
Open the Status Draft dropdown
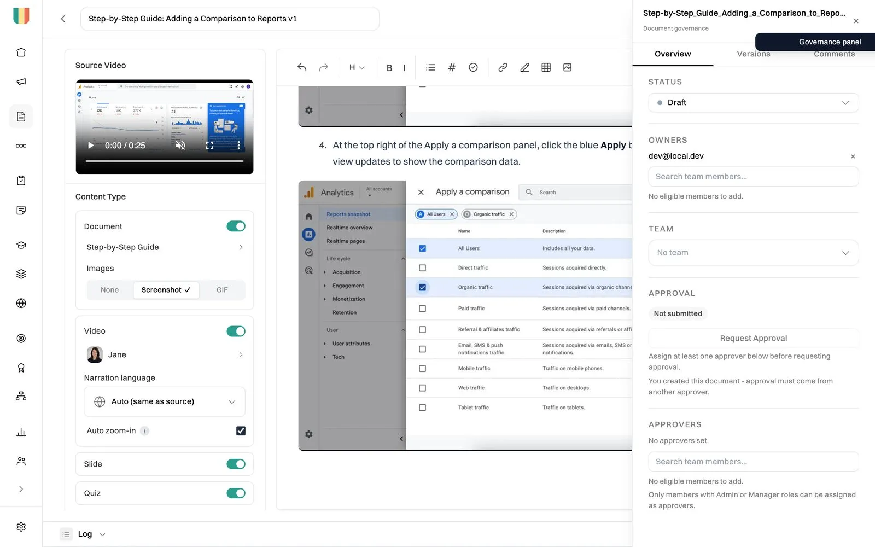tap(754, 103)
